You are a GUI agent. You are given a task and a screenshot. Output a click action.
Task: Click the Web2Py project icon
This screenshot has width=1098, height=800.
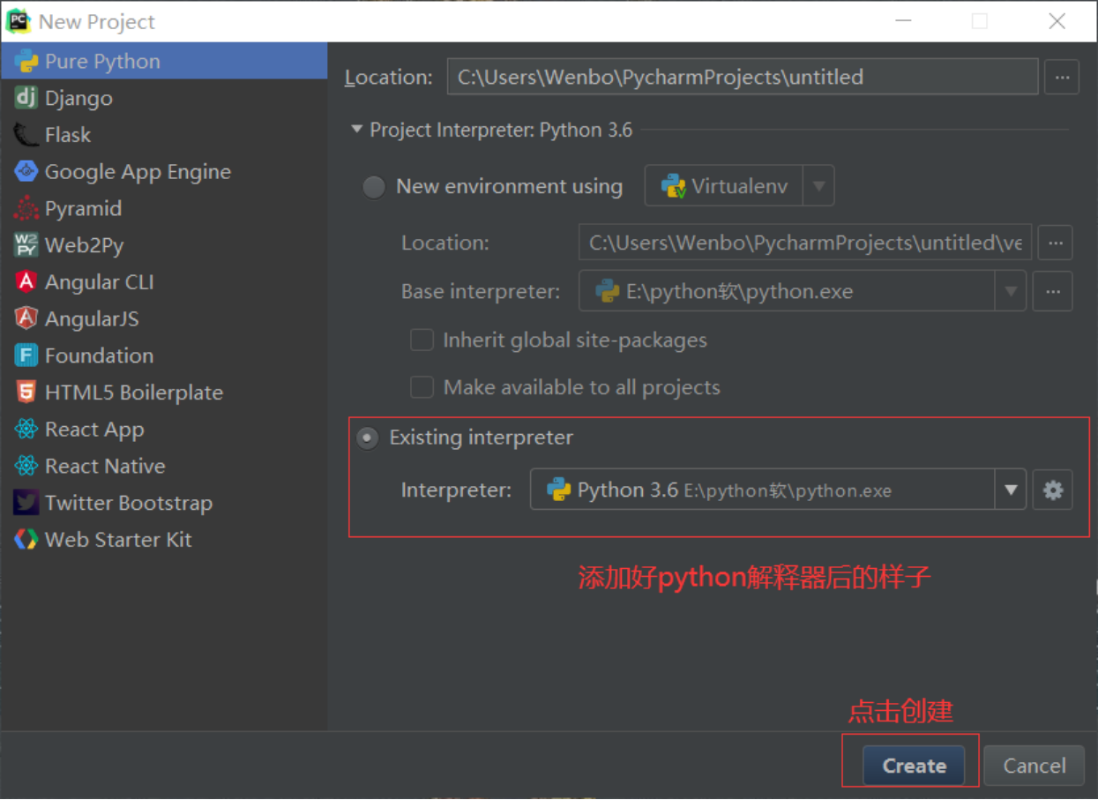coord(26,245)
